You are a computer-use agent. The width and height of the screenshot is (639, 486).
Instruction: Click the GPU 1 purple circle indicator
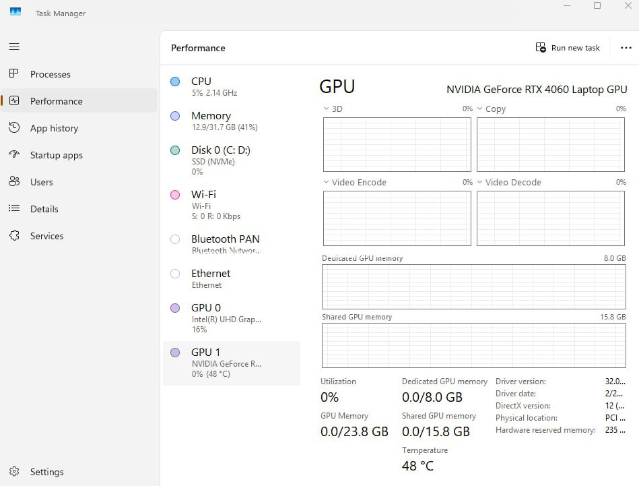175,352
